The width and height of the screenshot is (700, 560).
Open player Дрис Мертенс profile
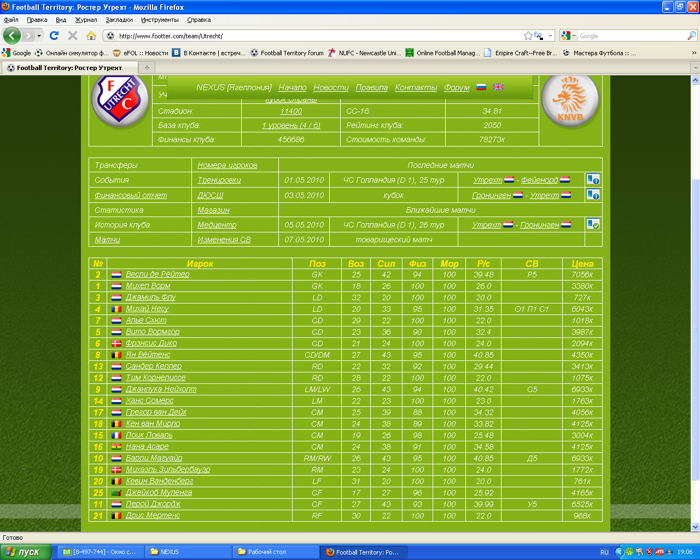coord(153,515)
